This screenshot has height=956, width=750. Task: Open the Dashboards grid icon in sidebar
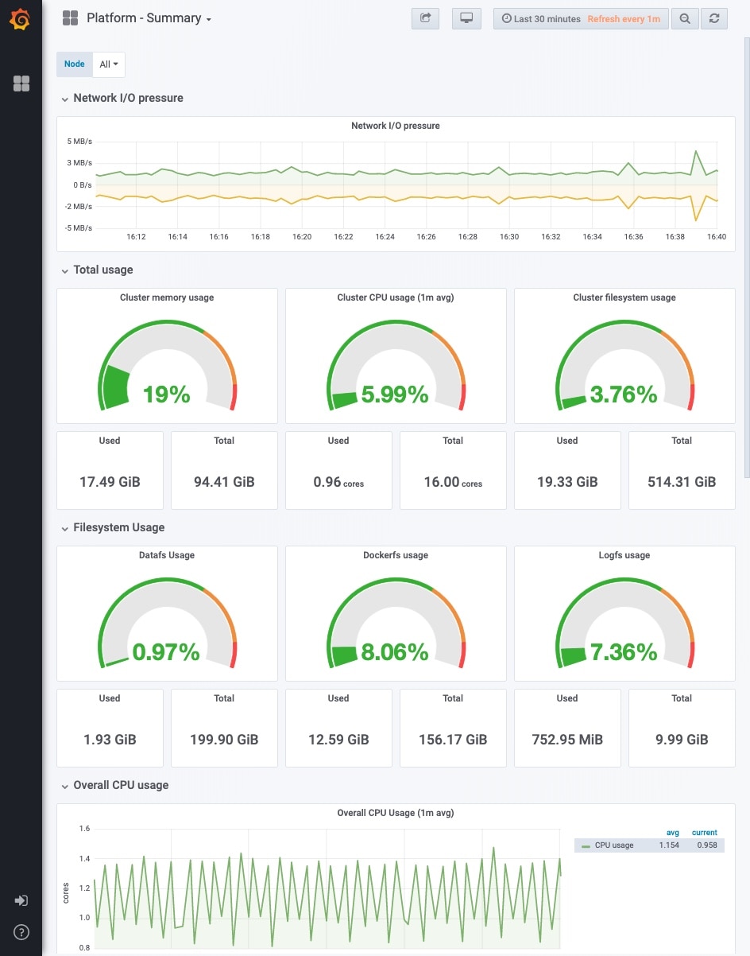[21, 84]
